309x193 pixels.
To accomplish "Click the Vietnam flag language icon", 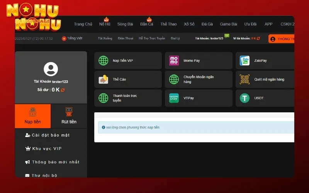I will [64, 39].
